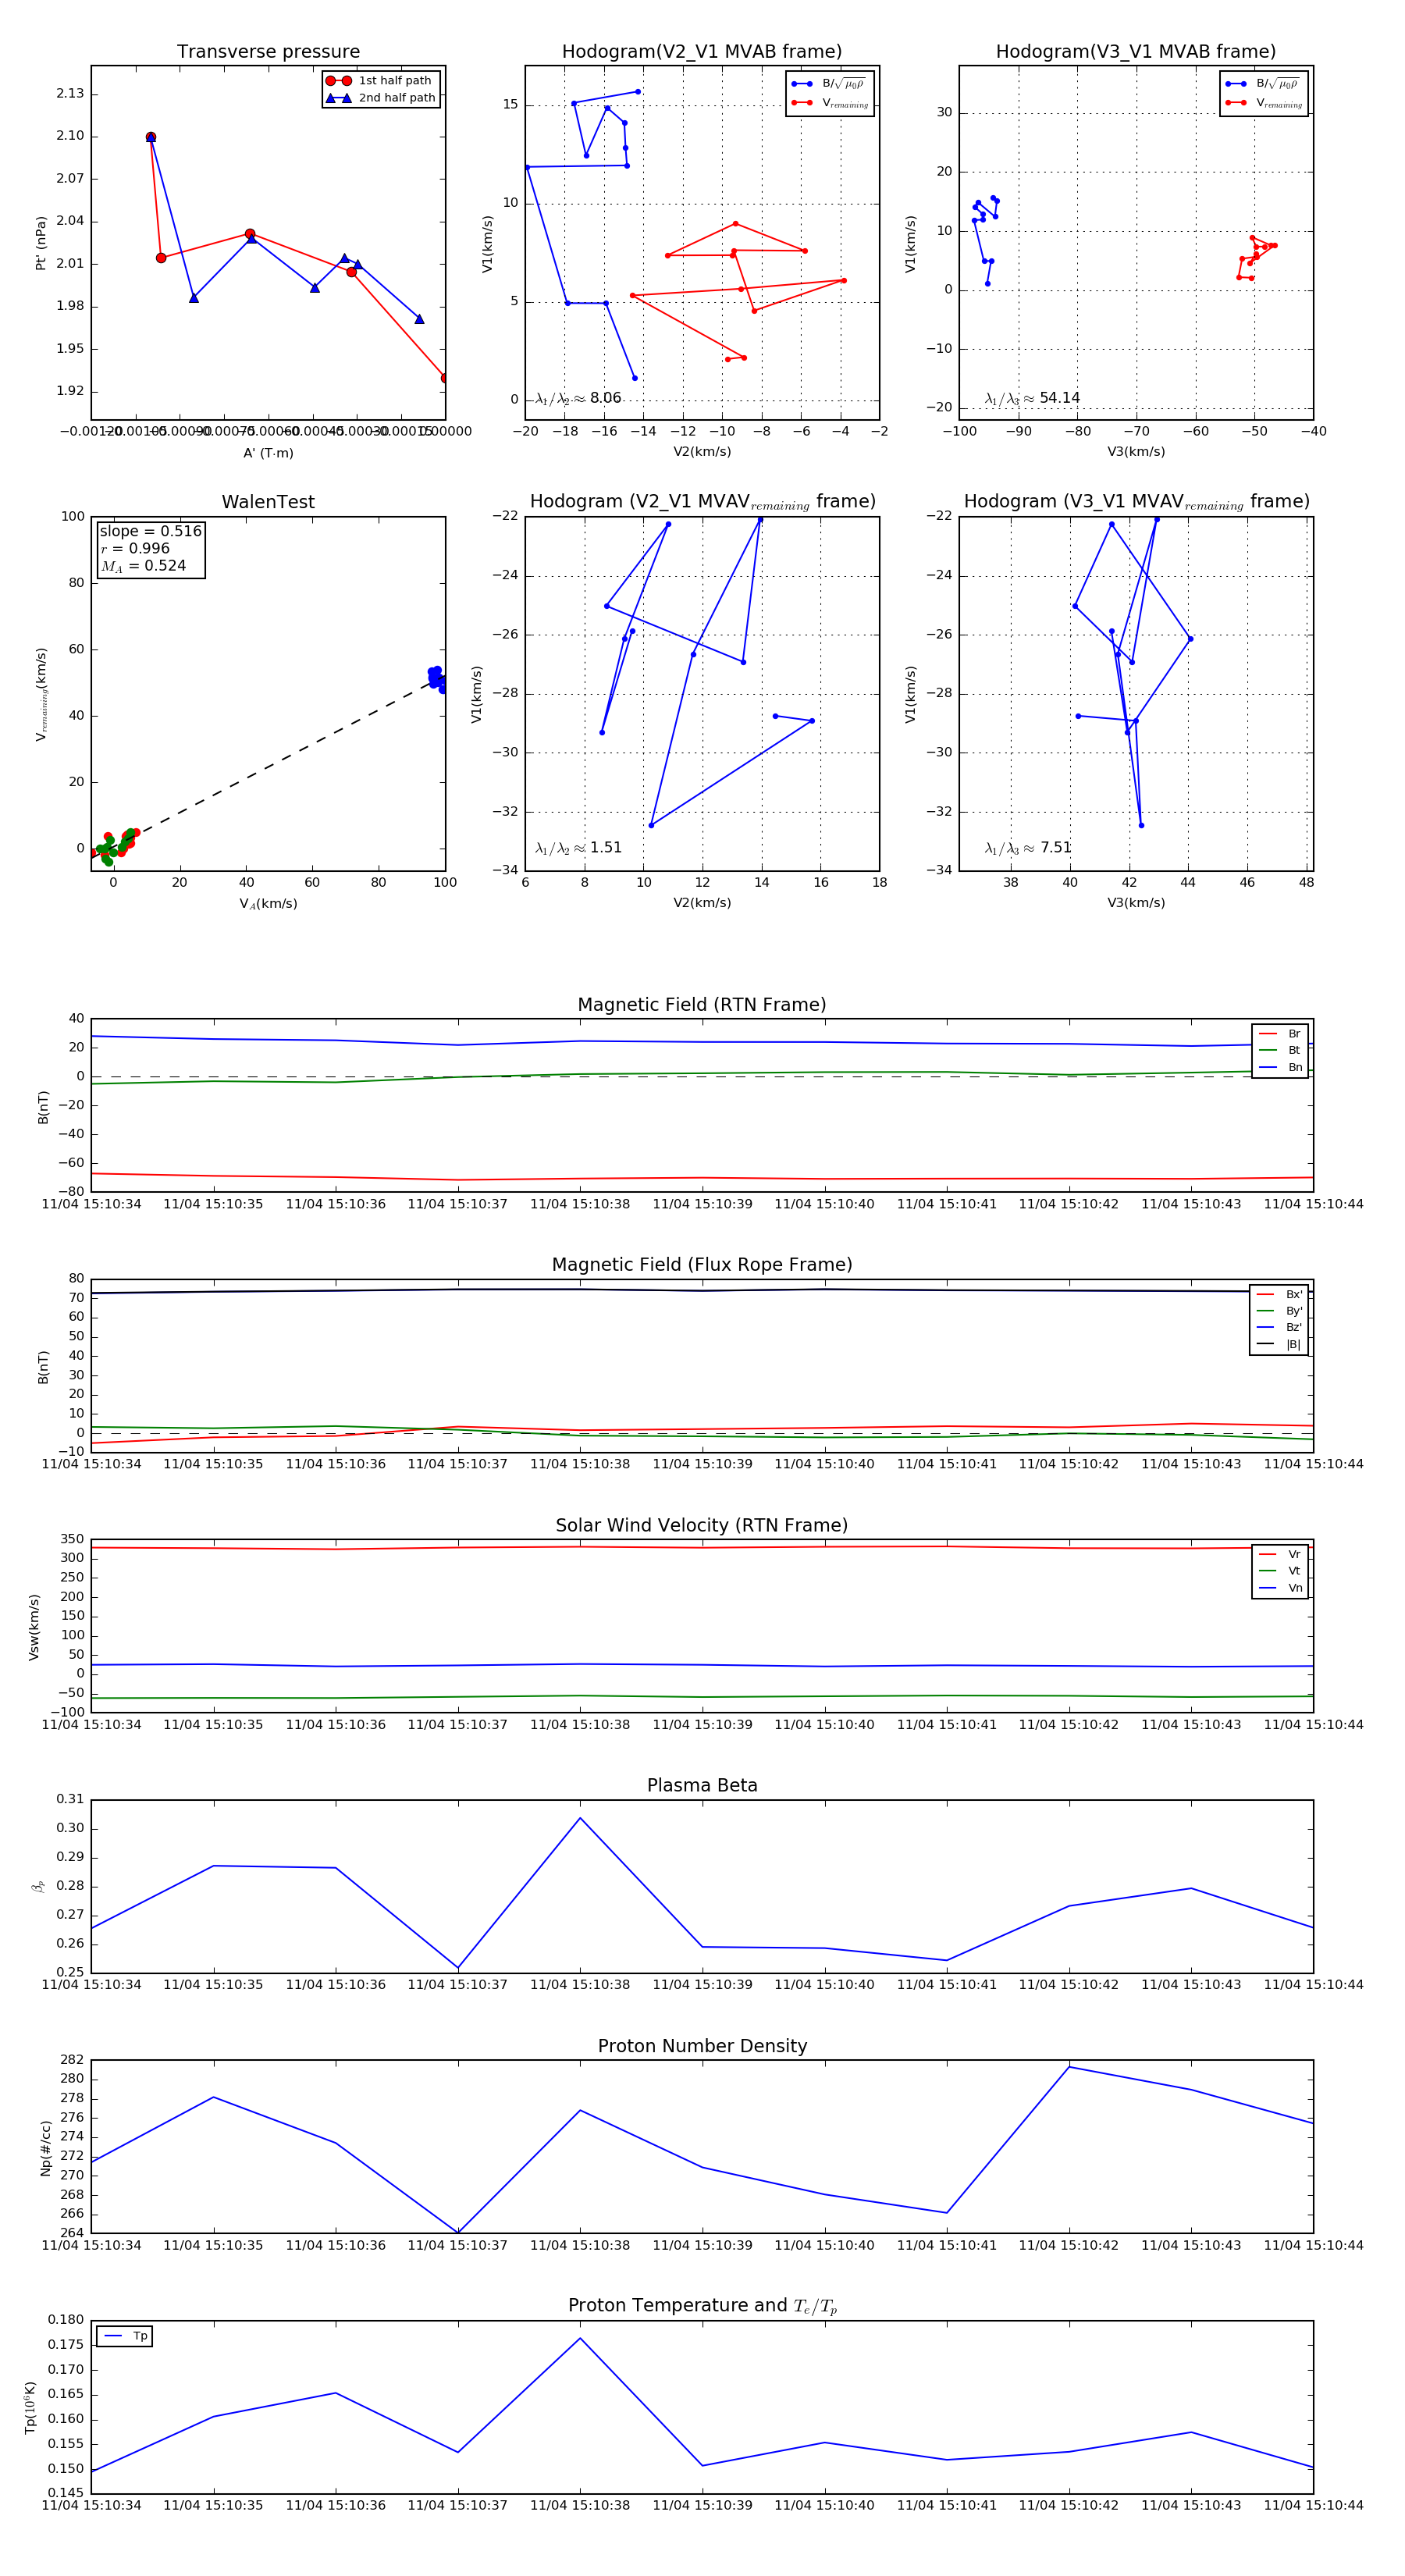1405x2576 pixels.
Task: Click the λ1/λ2 ≈ 1.51 annotation
Action: (578, 848)
